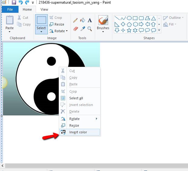Open Rotate submenu in context menu
The width and height of the screenshot is (188, 171).
pos(80,119)
